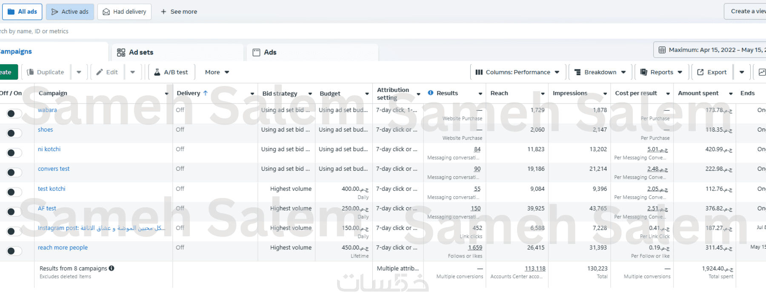Start an A/B test

coord(171,72)
